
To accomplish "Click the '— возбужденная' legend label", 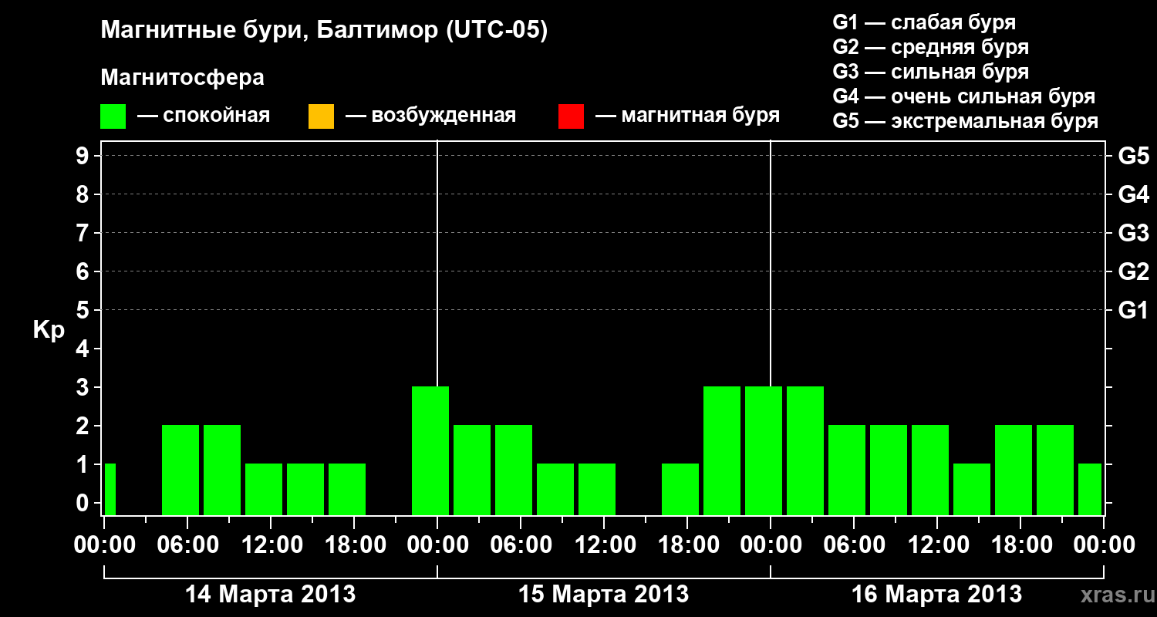I will coord(430,116).
